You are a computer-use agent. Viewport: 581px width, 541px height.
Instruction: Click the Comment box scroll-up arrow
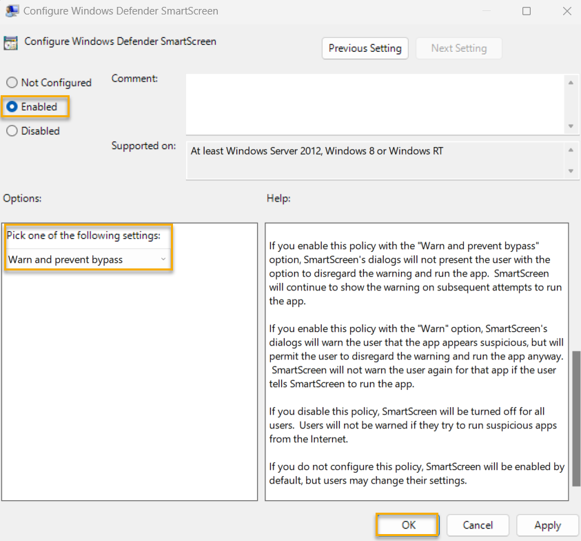571,81
